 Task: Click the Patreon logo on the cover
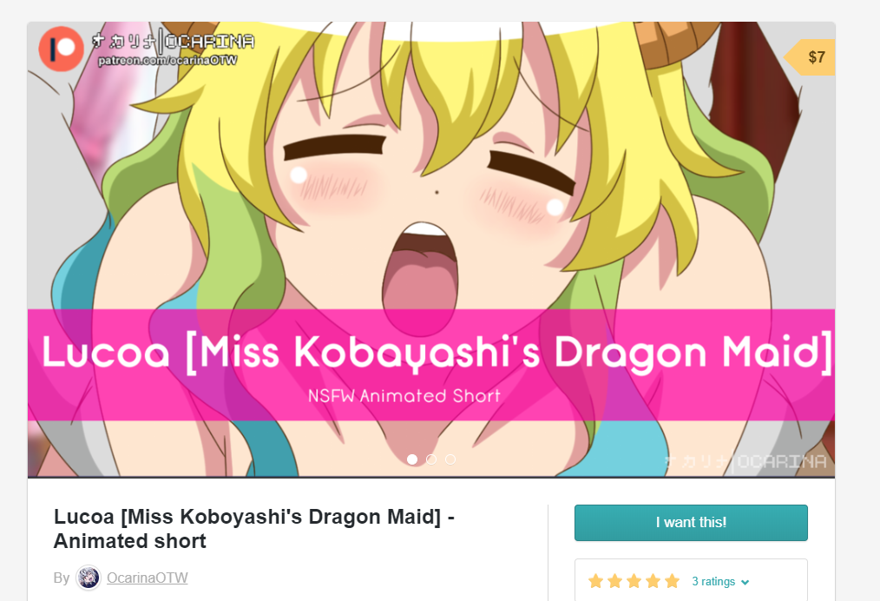[61, 49]
